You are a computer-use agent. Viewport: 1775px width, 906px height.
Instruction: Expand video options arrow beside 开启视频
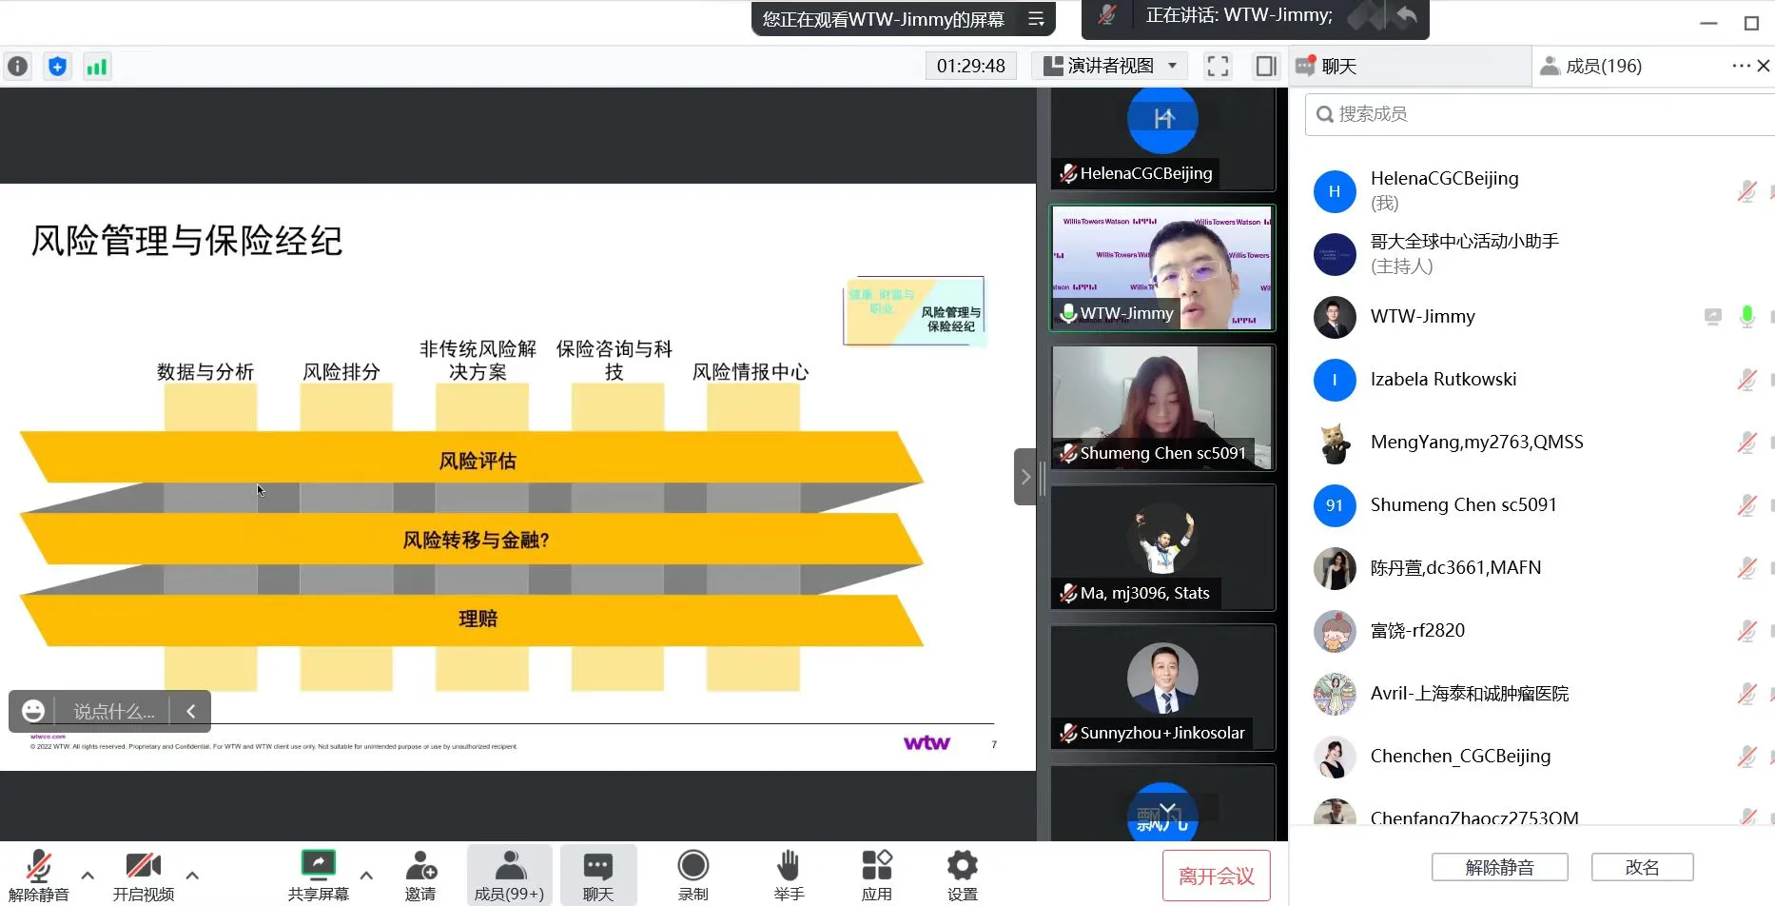pos(192,875)
